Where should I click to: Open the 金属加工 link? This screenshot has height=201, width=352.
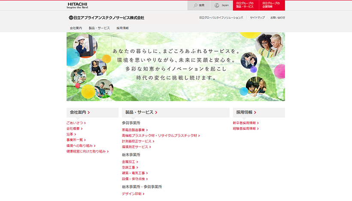pos(130,162)
